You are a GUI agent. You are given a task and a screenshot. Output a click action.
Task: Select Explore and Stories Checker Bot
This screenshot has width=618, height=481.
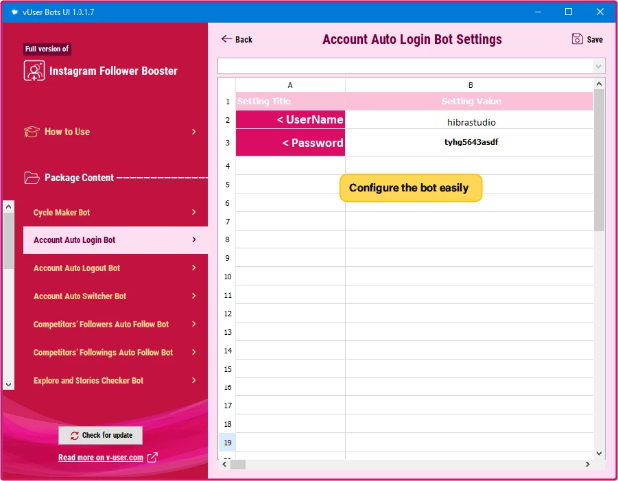(x=115, y=380)
